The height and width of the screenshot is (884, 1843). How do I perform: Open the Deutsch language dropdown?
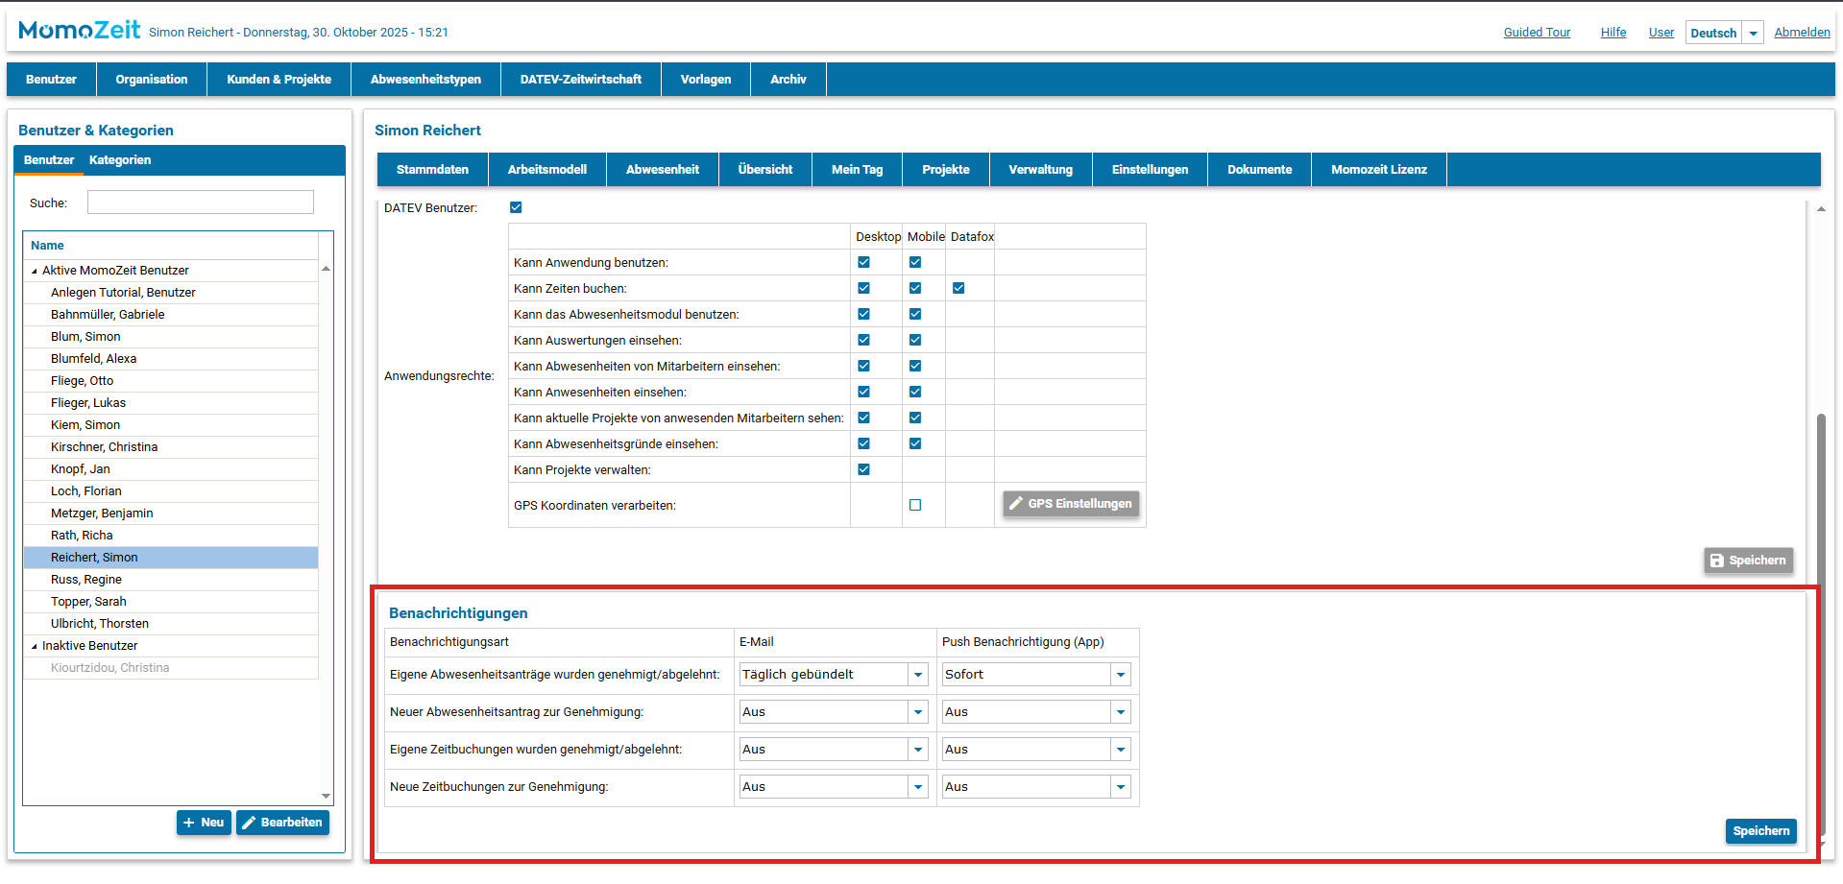[1753, 33]
